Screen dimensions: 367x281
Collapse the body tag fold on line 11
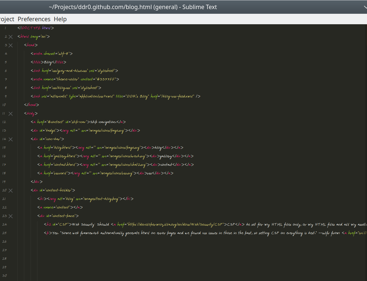[x=11, y=114]
